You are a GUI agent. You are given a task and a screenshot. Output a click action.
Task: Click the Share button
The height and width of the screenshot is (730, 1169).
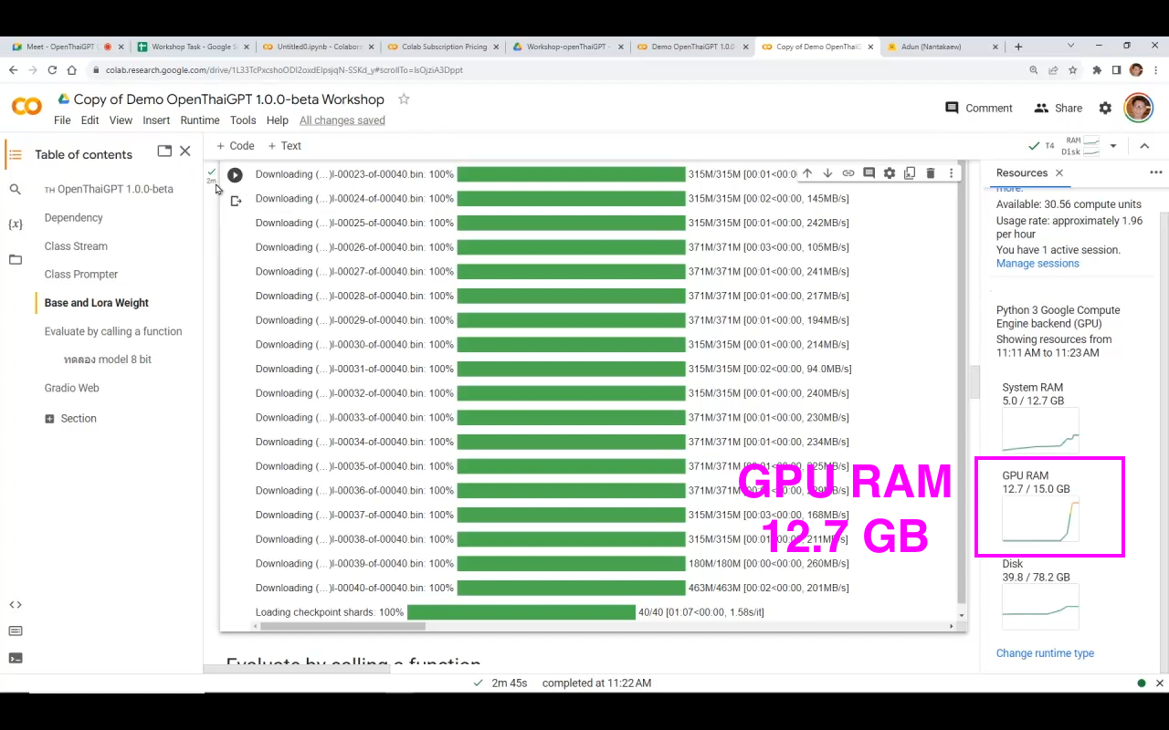click(x=1058, y=108)
